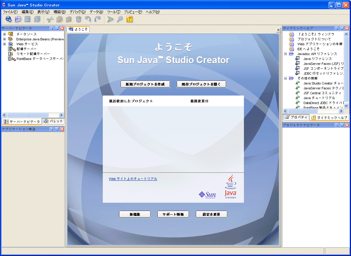Click the 新規プロジェクトを作成 button
Image resolution: width=351 pixels, height=256 pixels.
click(x=145, y=84)
